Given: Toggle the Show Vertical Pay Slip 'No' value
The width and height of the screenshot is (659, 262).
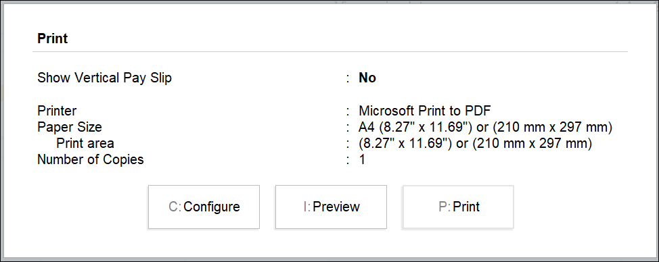Looking at the screenshot, I should (x=367, y=78).
